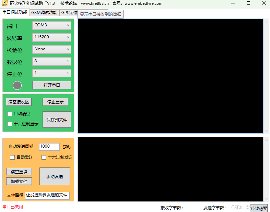Click the 自动发送周期 field showing 1000
Viewport: 270px width, 212px height.
pyautogui.click(x=49, y=147)
